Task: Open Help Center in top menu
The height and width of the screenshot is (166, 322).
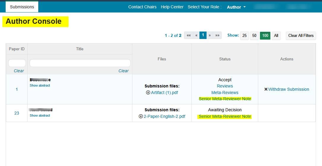Action: tap(172, 7)
